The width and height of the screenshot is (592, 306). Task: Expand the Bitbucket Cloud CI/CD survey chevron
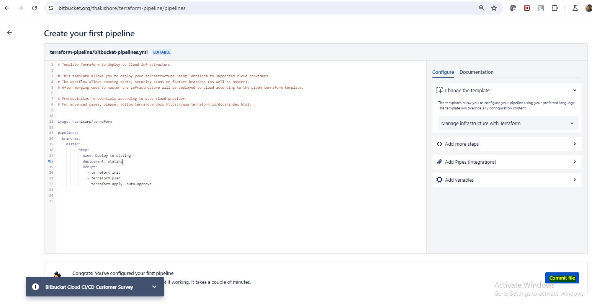[x=154, y=287]
